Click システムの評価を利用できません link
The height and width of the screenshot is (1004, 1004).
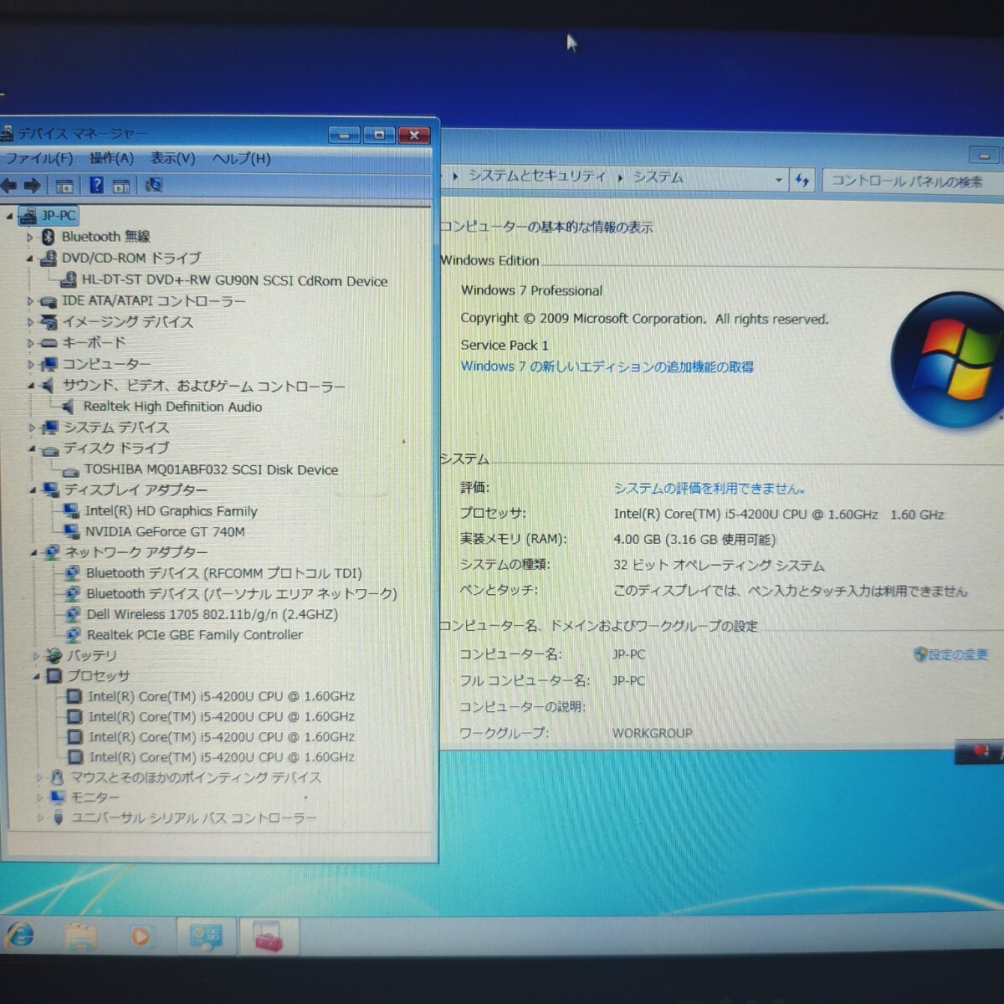[709, 489]
